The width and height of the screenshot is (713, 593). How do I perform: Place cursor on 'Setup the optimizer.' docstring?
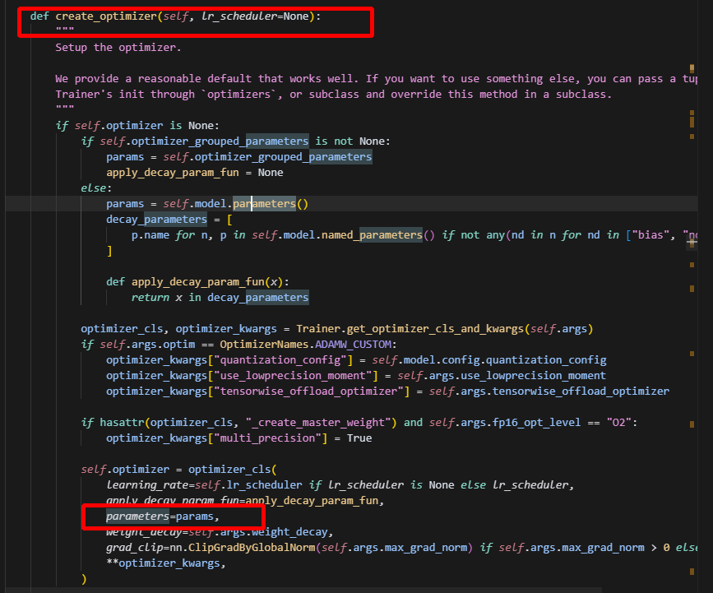[x=118, y=47]
